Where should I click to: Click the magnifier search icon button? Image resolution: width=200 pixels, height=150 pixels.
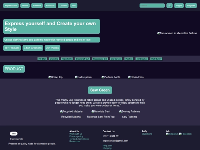click(169, 6)
